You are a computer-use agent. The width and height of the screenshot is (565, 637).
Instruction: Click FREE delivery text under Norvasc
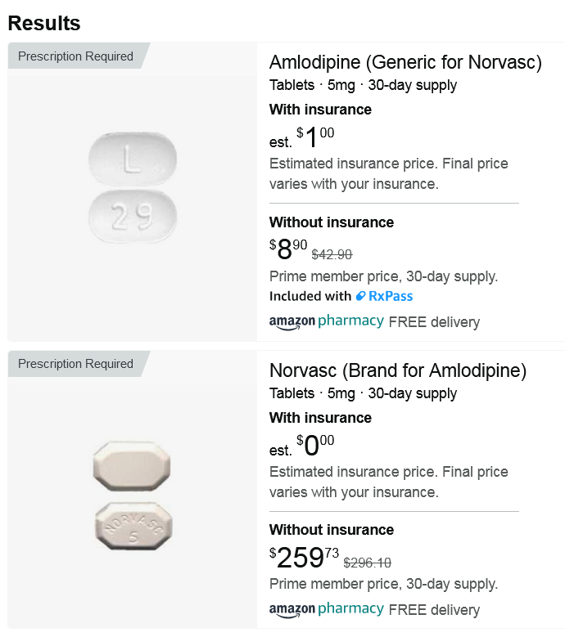[434, 610]
